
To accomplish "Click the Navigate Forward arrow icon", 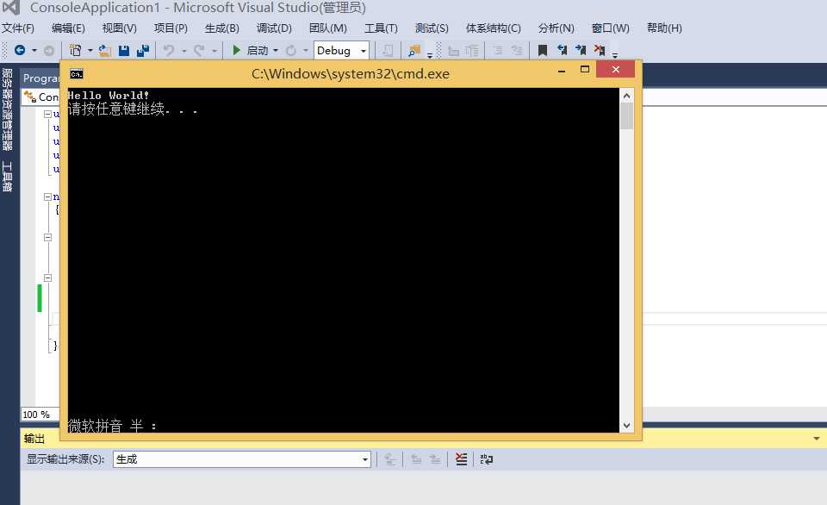I will pyautogui.click(x=48, y=51).
